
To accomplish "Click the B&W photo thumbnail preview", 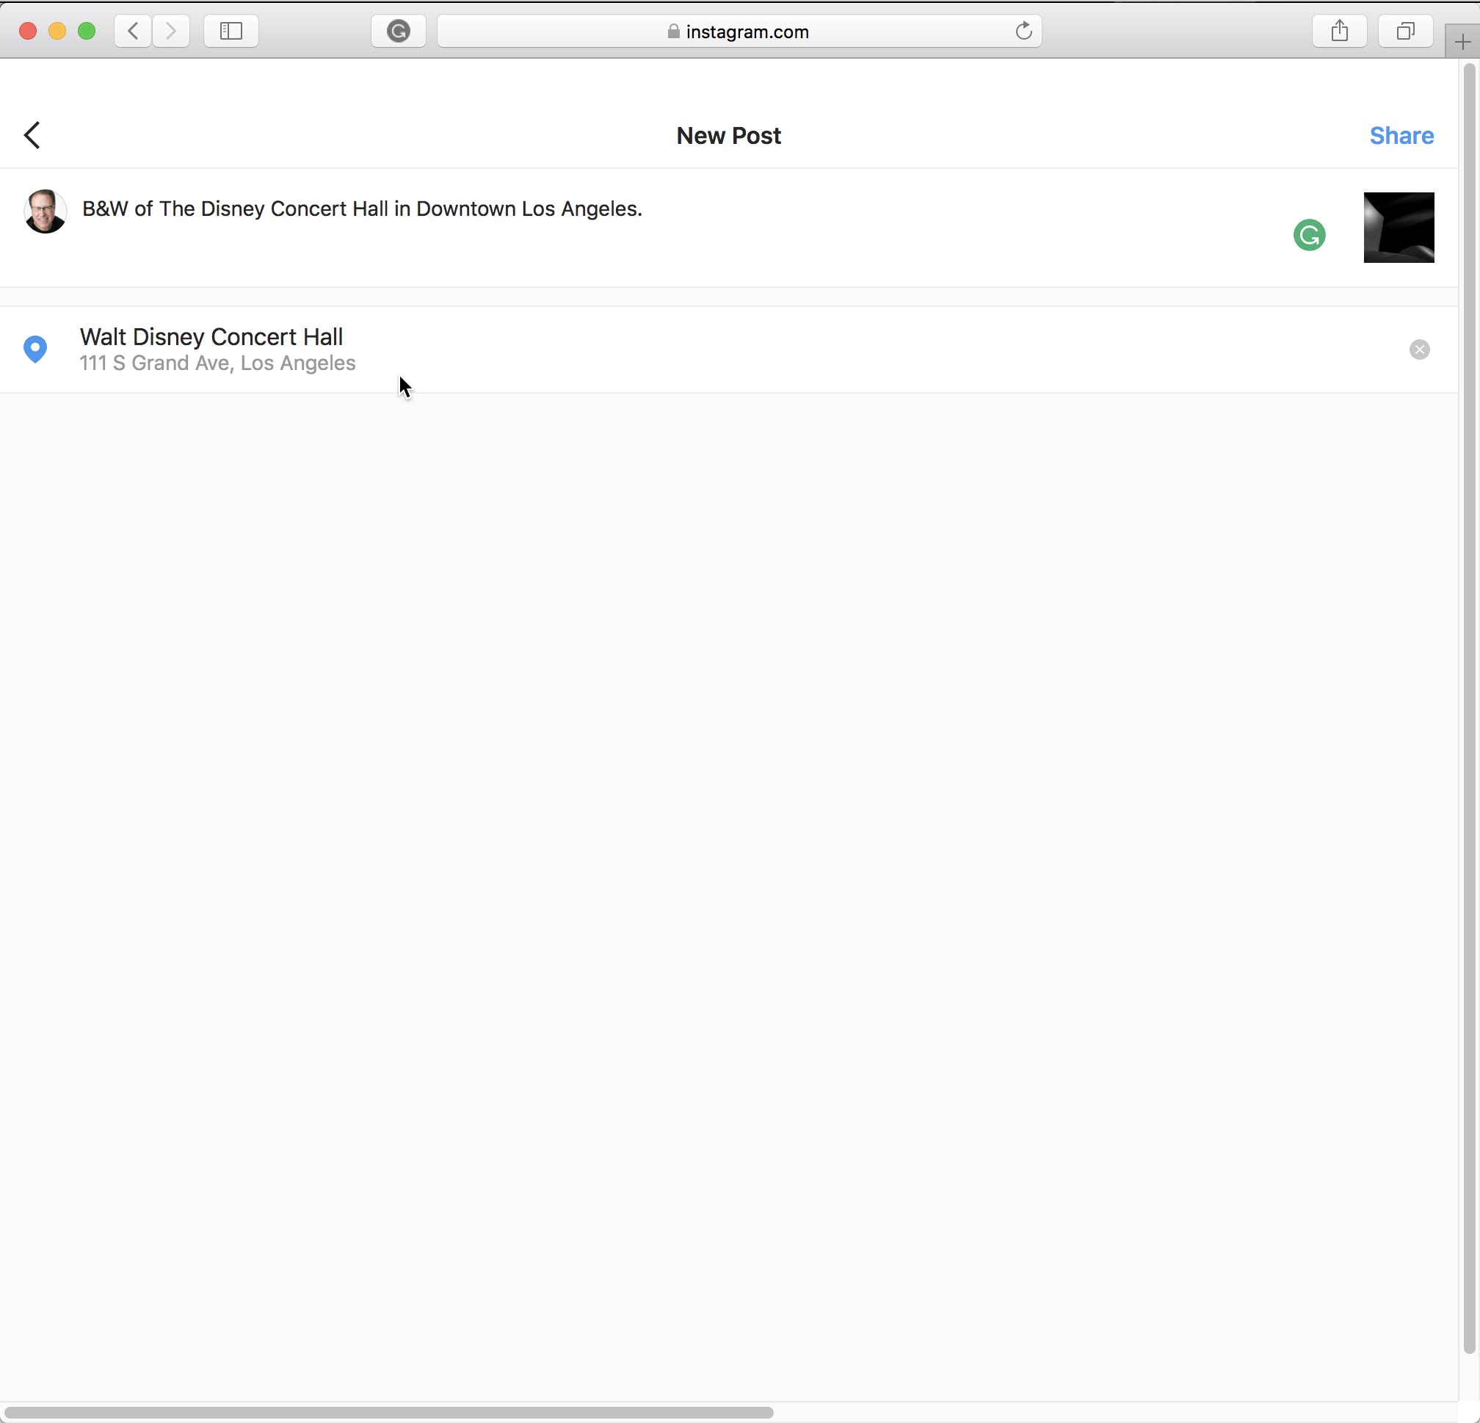I will coord(1399,228).
